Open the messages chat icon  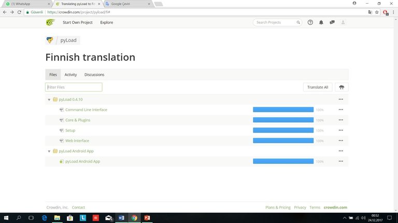(332, 22)
